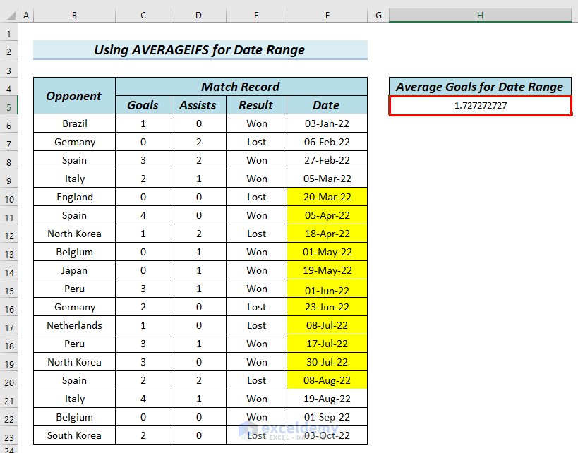578x453 pixels.
Task: Select column F header
Action: pyautogui.click(x=327, y=16)
